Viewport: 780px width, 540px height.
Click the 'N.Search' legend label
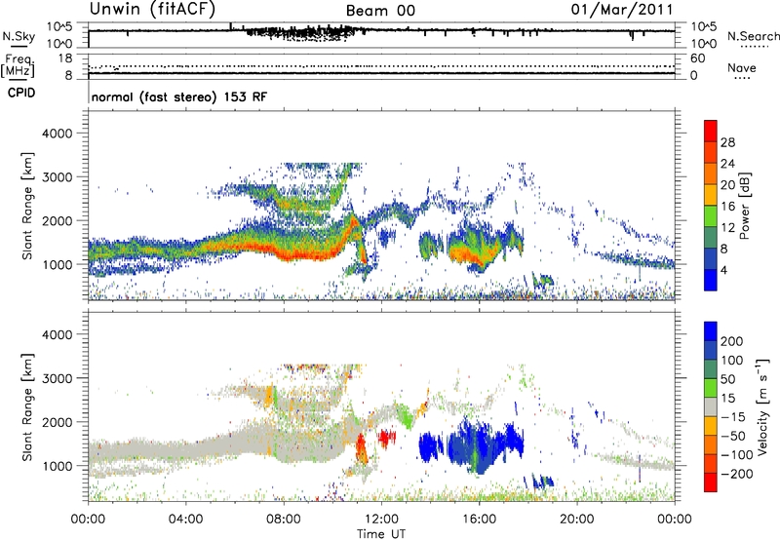(754, 36)
